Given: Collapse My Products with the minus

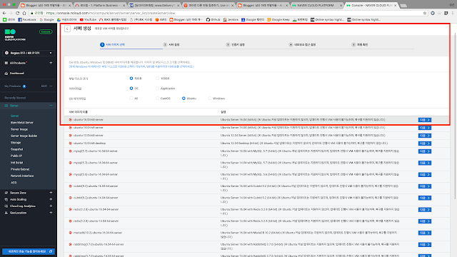Looking at the screenshot, I should click(x=51, y=86).
